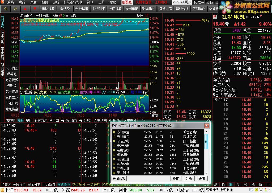Viewport: 272px width, 193px height.
Task: Click the red P icon beside stock name
Action: (215, 17)
